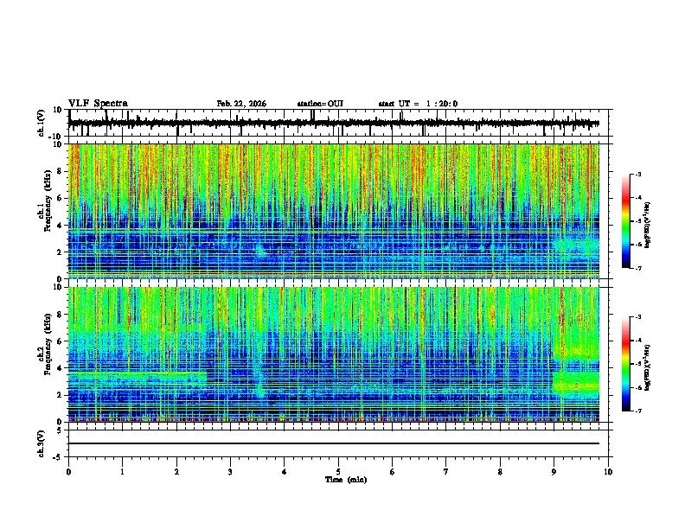Select the 'Feb. 22, 2026' date text
The height and width of the screenshot is (529, 685).
(241, 104)
